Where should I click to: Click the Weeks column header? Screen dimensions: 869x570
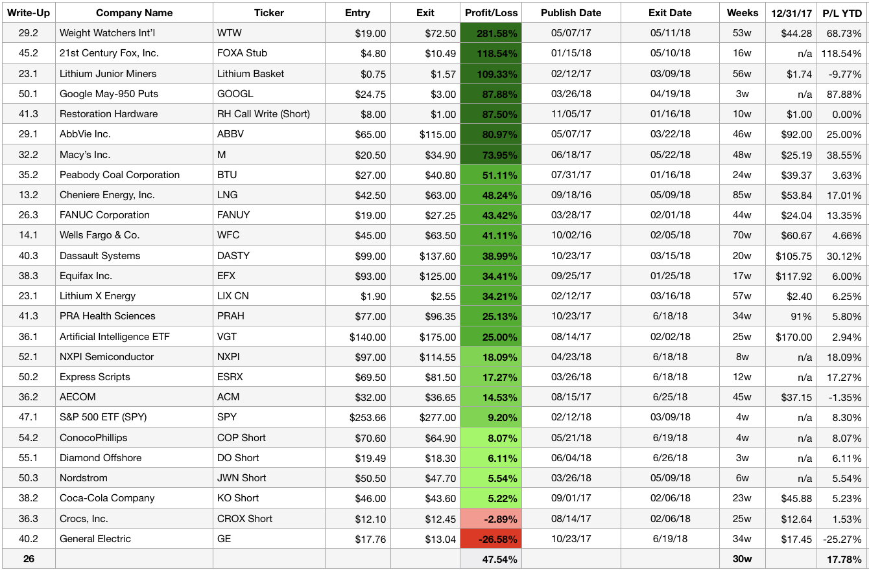[743, 12]
